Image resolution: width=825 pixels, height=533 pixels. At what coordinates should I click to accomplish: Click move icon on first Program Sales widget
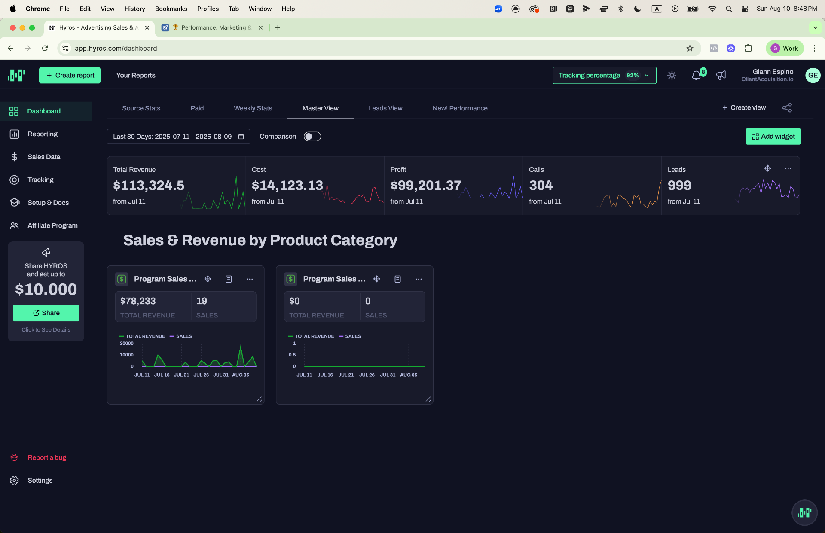(208, 279)
